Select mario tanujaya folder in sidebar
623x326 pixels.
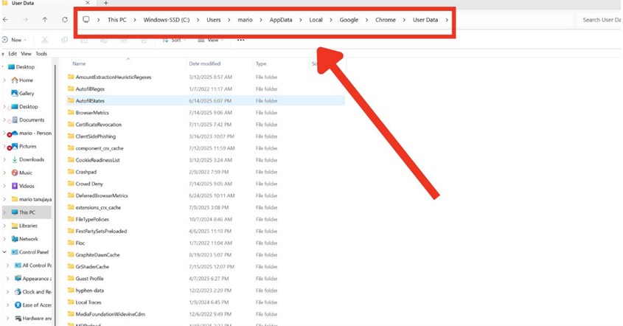[32, 199]
